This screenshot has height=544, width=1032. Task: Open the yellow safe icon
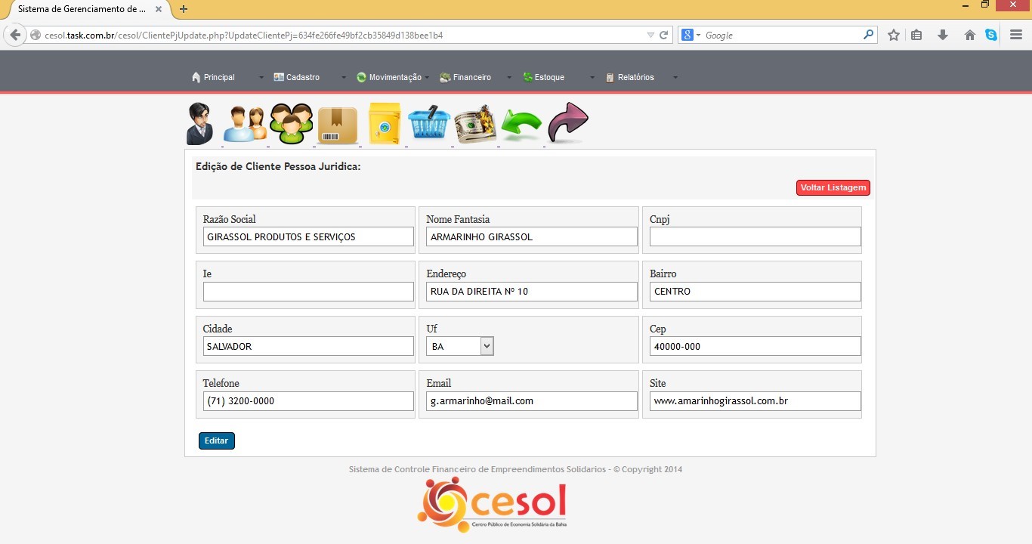[x=384, y=125]
